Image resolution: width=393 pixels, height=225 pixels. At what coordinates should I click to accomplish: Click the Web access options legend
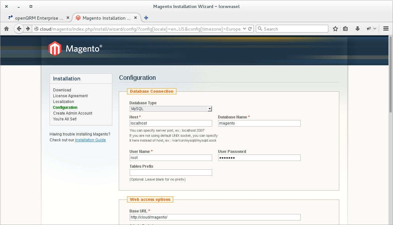pyautogui.click(x=150, y=200)
